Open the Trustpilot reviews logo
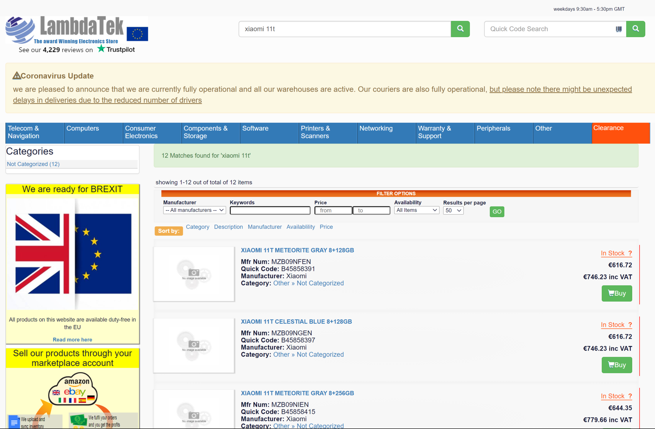 pyautogui.click(x=116, y=49)
